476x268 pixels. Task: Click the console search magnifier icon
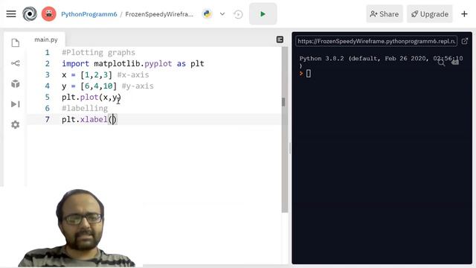[x=441, y=63]
